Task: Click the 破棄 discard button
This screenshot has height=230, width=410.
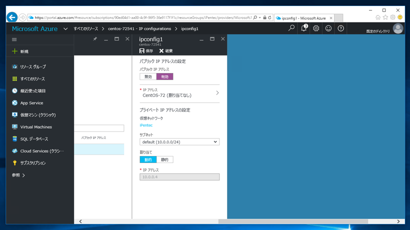Action: [x=166, y=50]
